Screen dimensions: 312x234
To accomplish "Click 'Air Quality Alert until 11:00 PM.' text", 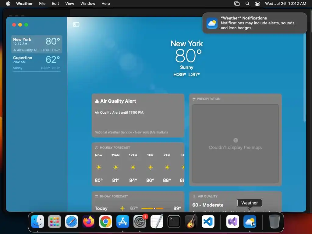I will [x=119, y=112].
